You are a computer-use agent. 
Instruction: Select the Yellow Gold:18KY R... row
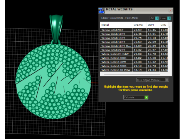pyautogui.click(x=134, y=46)
